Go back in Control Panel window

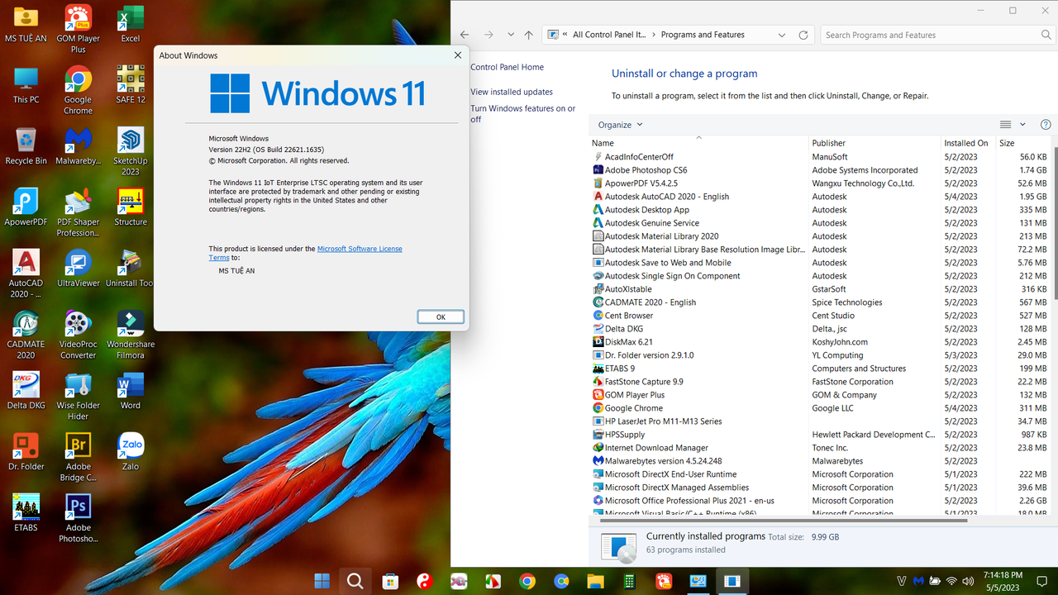click(465, 35)
